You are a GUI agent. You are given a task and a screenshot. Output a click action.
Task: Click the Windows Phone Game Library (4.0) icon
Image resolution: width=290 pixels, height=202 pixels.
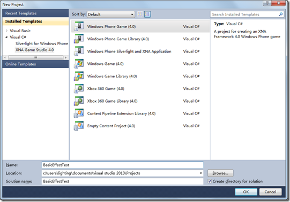tap(79, 39)
